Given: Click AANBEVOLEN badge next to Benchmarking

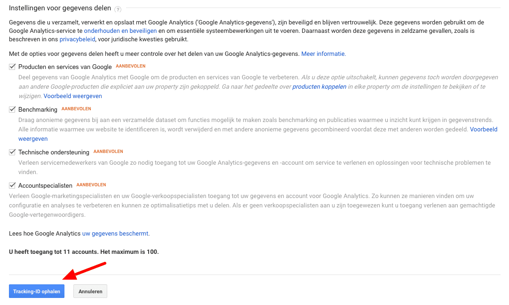Looking at the screenshot, I should [x=76, y=109].
